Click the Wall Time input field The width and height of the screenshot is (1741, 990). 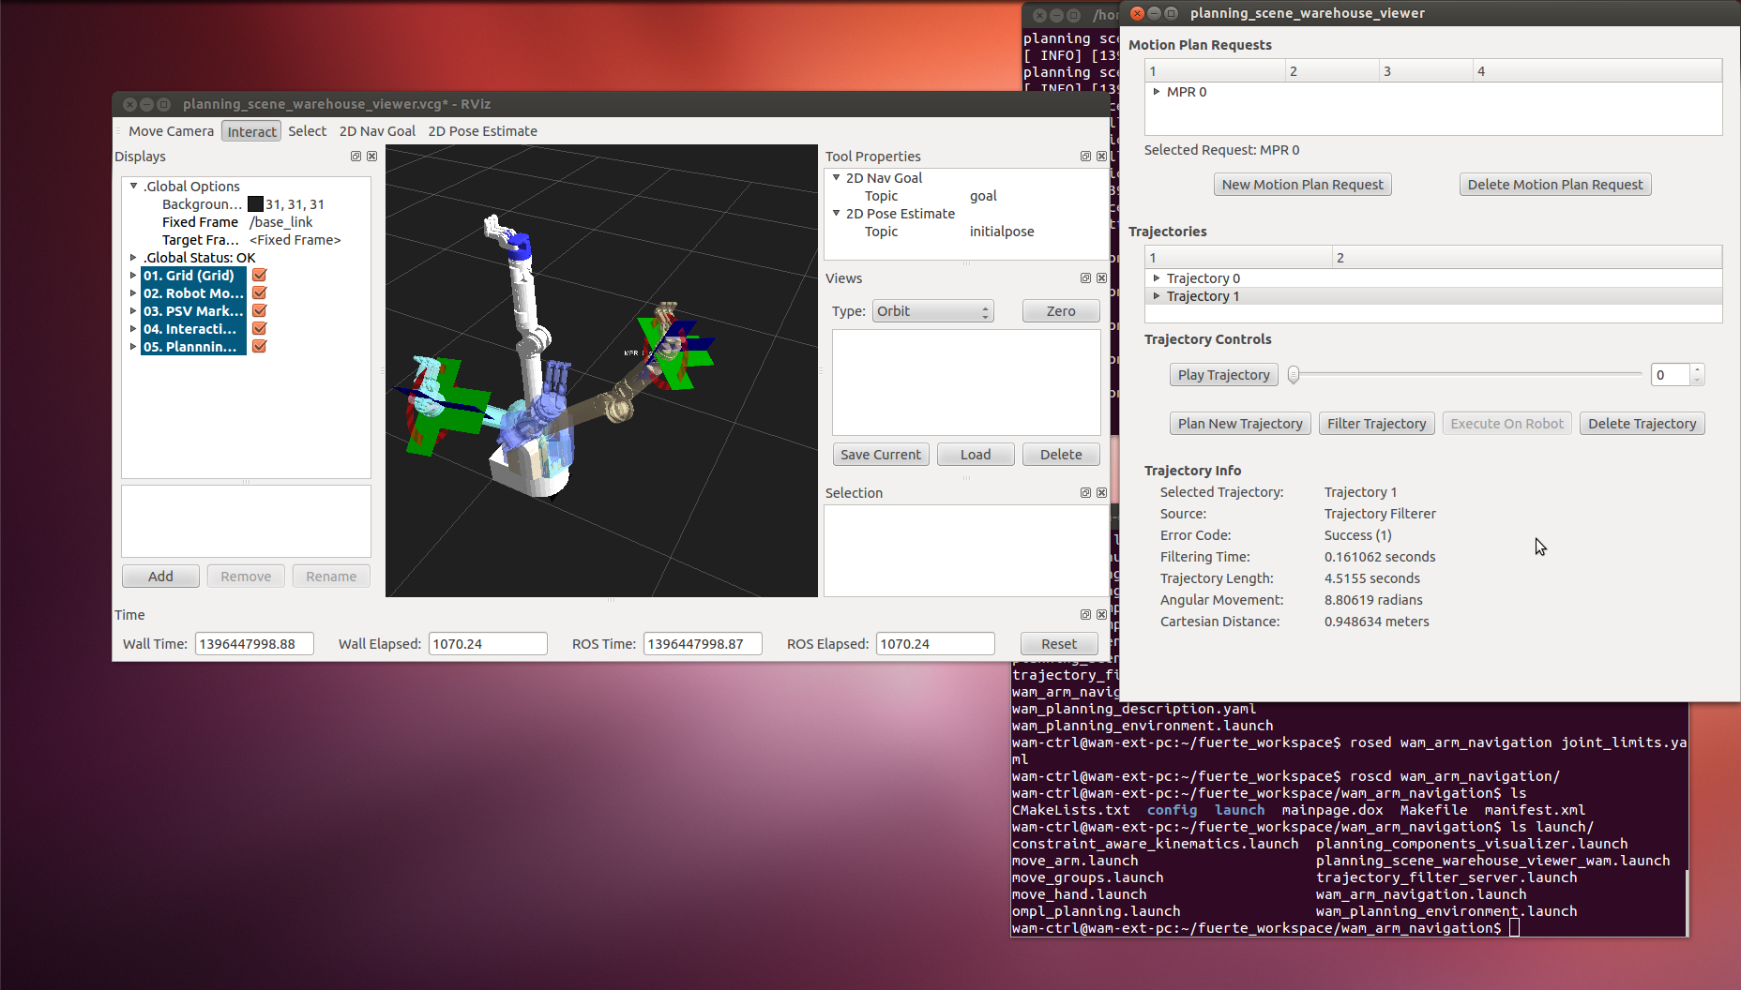[x=253, y=644]
